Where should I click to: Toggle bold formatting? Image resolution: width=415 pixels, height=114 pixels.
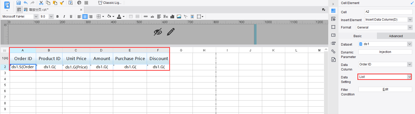[x=57, y=17]
